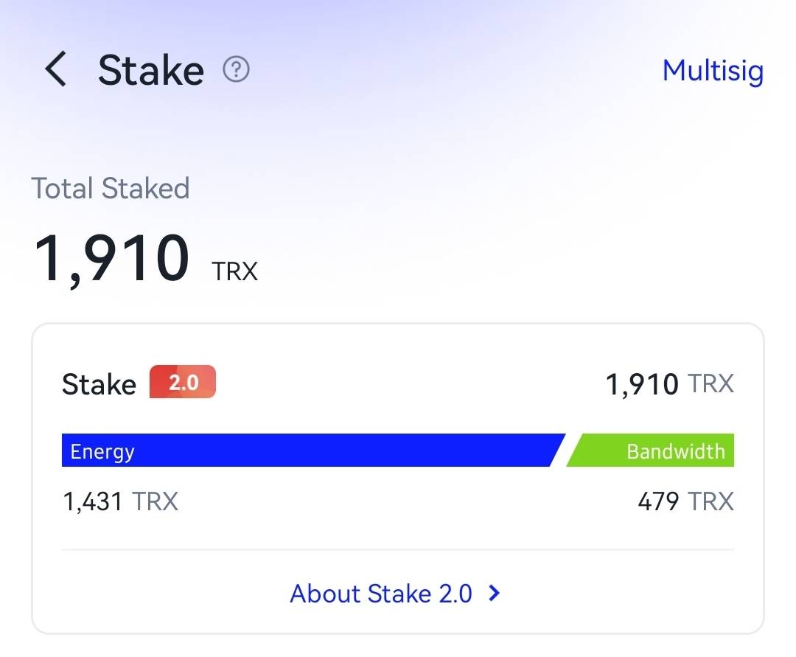The width and height of the screenshot is (796, 657).
Task: Tap the 479 TRX bandwidth amount
Action: pos(686,501)
